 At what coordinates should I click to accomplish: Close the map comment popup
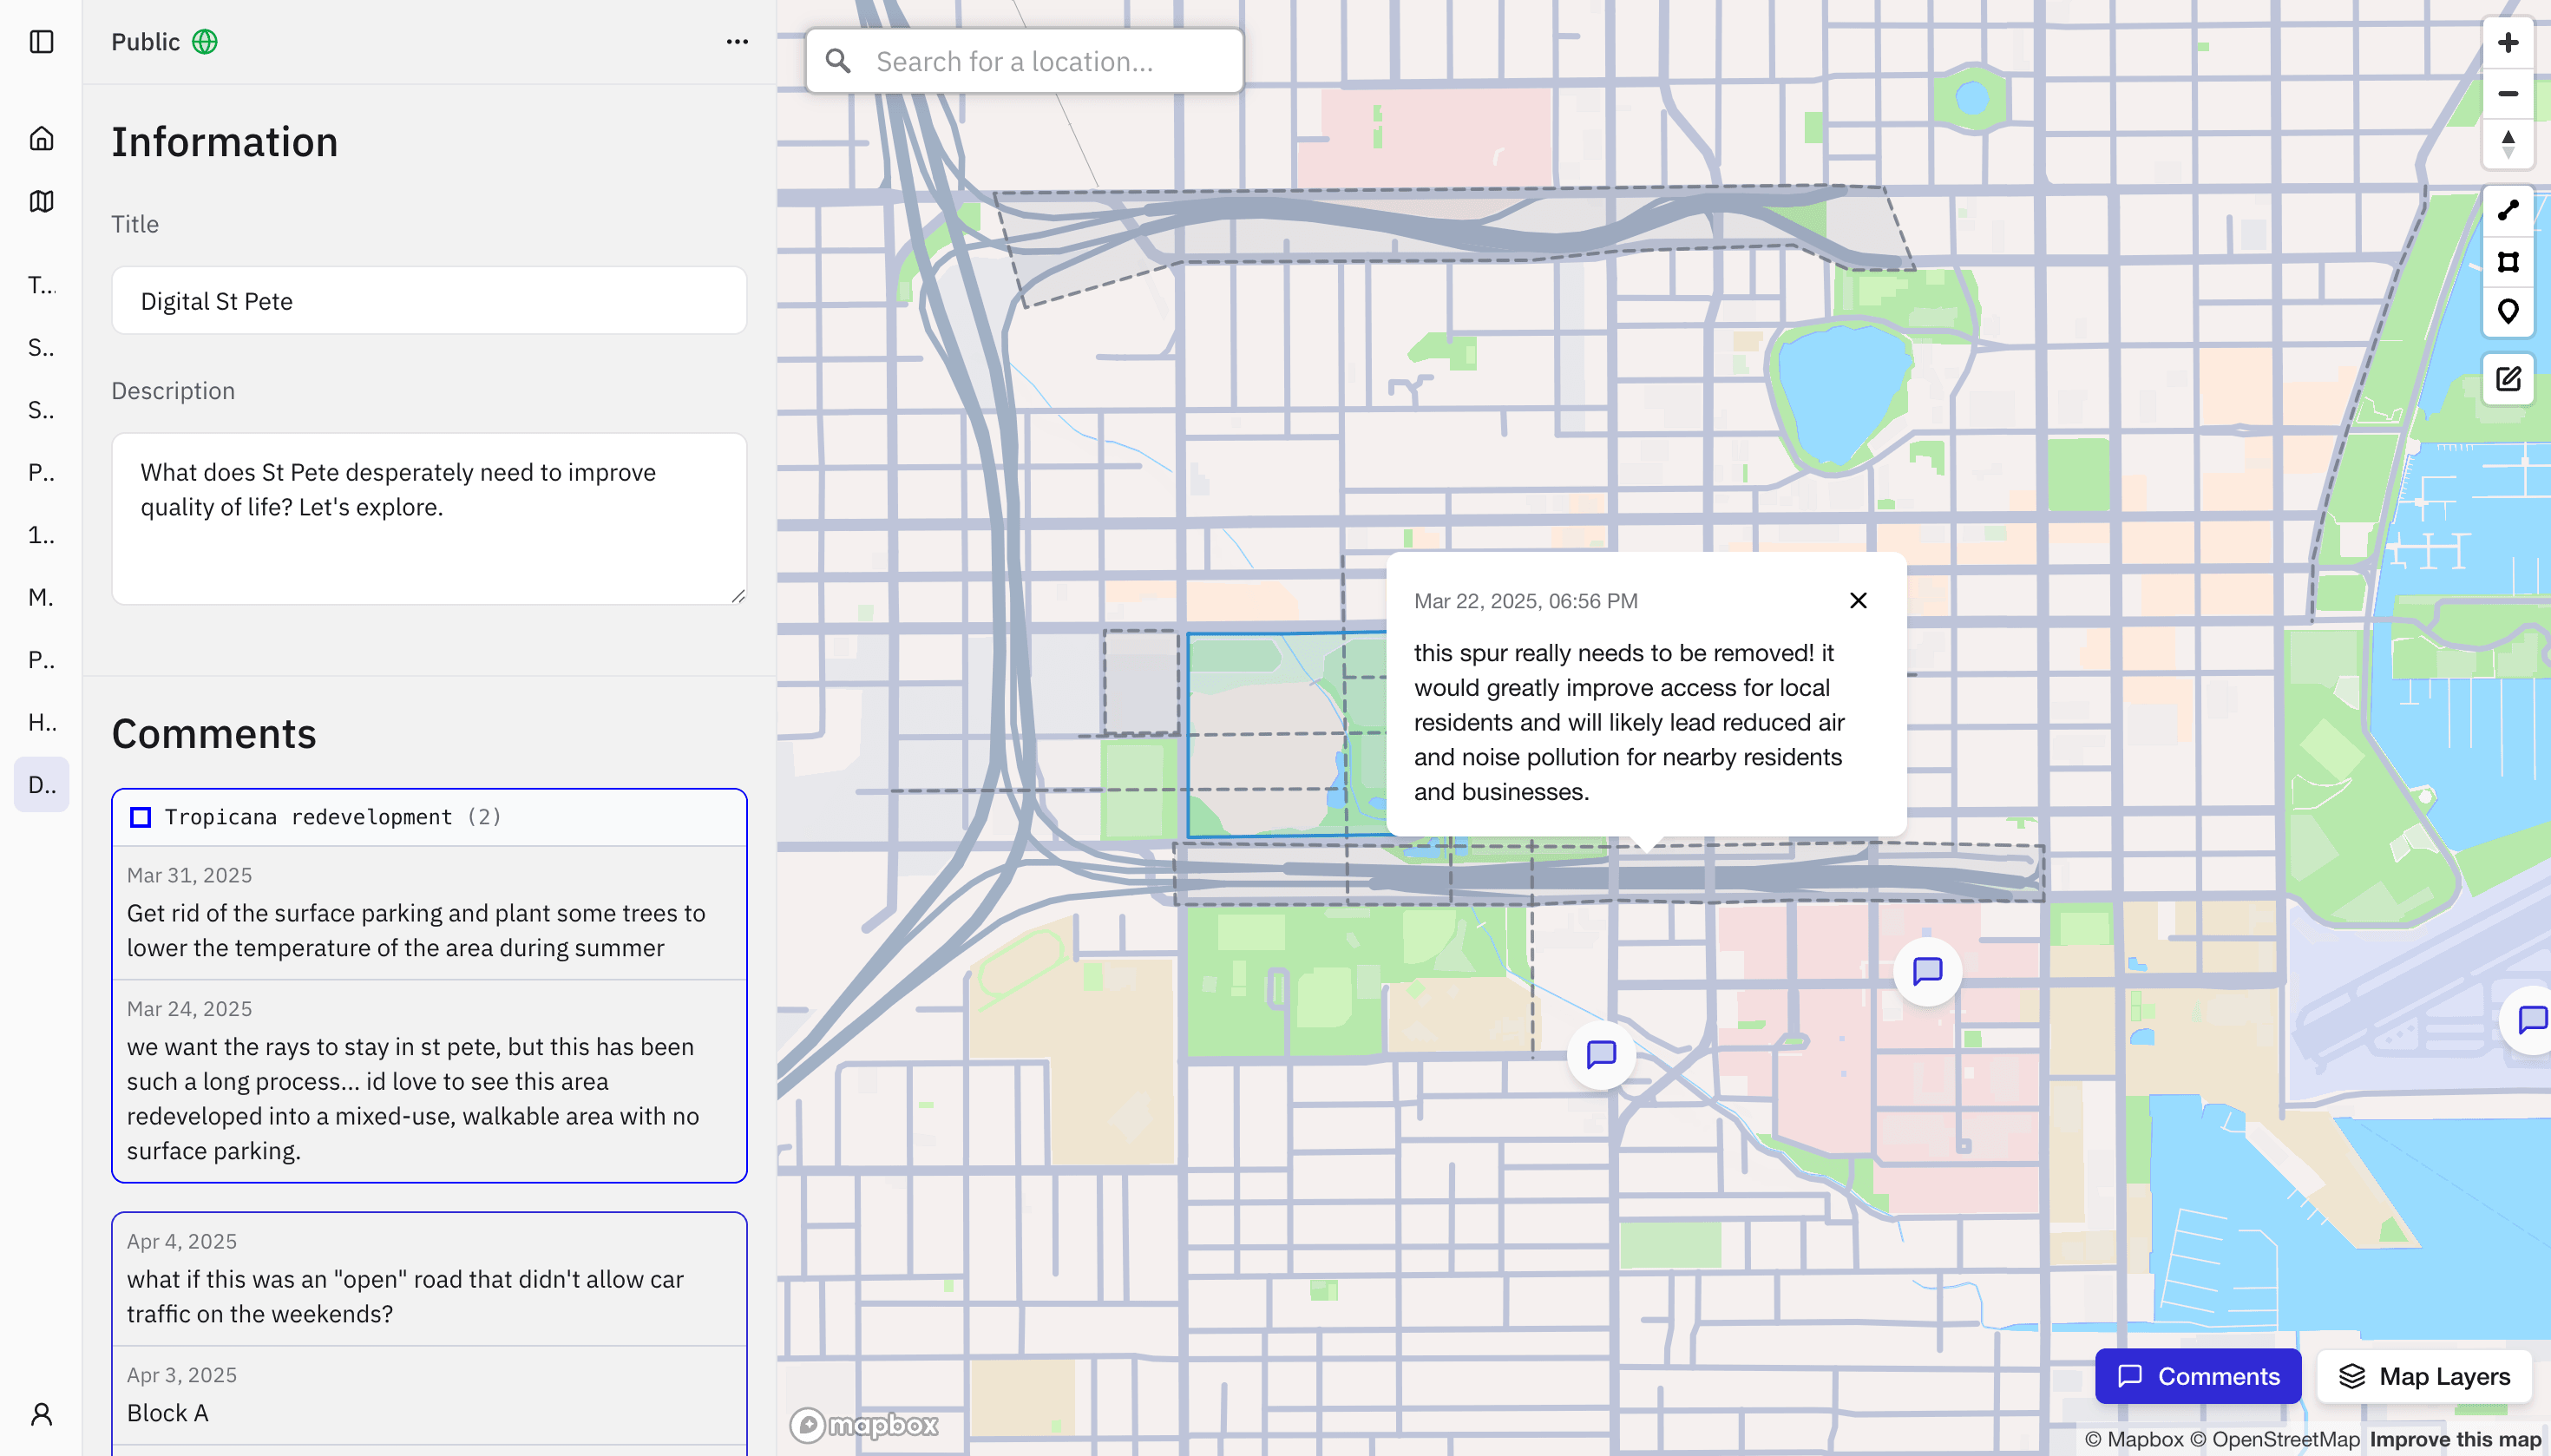point(1857,600)
